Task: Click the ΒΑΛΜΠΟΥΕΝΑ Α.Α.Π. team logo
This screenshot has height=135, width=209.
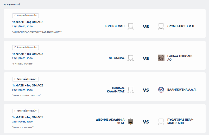Action: (x=161, y=90)
